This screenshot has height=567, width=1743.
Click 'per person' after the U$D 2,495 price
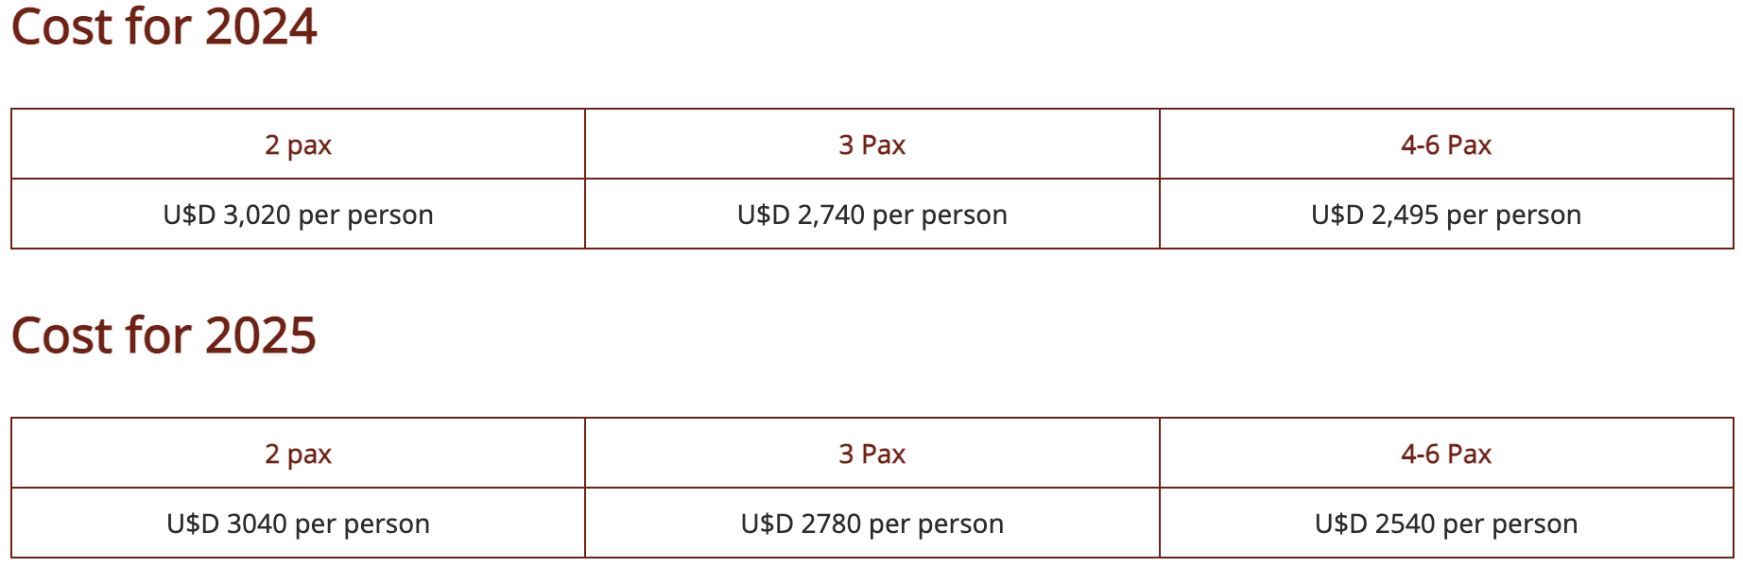pyautogui.click(x=1513, y=215)
